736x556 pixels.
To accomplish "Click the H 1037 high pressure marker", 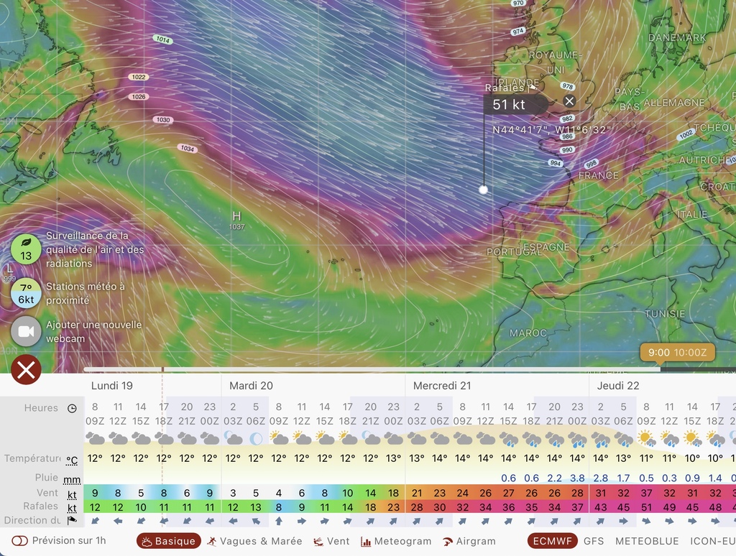I will (236, 220).
